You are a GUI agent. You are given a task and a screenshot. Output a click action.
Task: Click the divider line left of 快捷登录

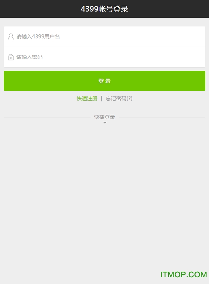click(x=47, y=117)
